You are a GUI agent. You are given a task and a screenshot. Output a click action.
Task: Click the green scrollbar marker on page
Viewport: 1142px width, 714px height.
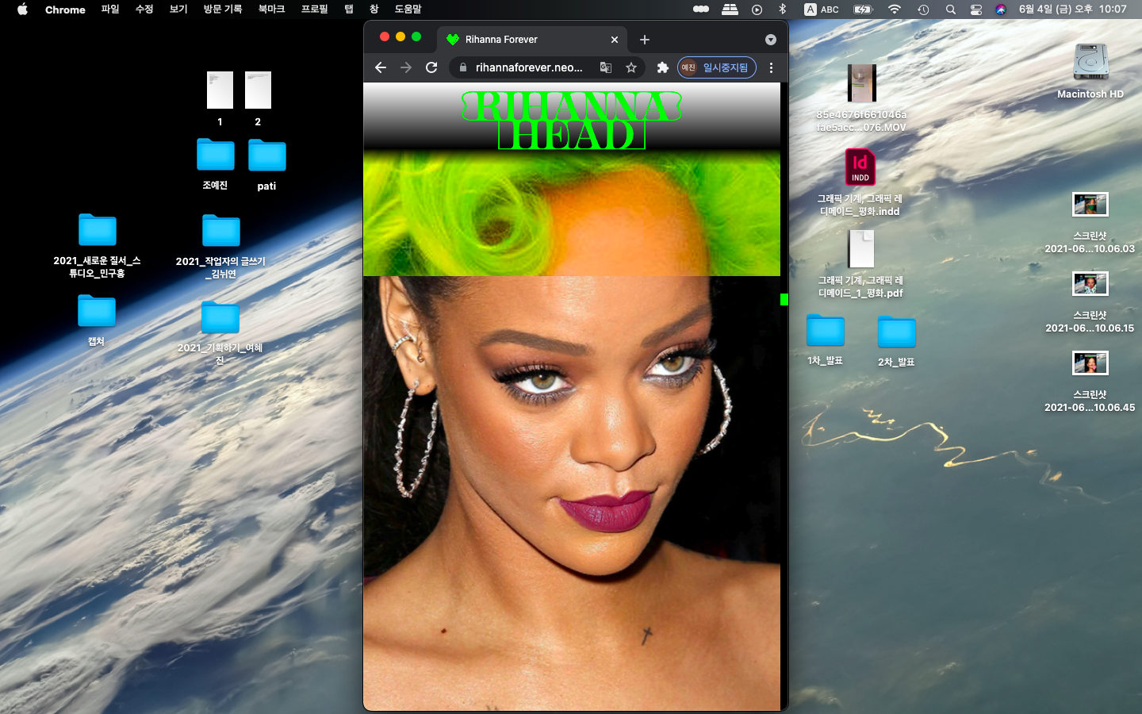coord(784,299)
